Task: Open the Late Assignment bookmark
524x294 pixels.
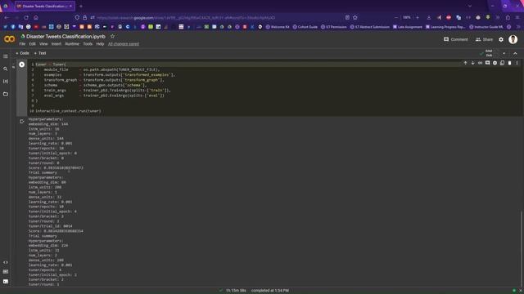Action: (407, 27)
